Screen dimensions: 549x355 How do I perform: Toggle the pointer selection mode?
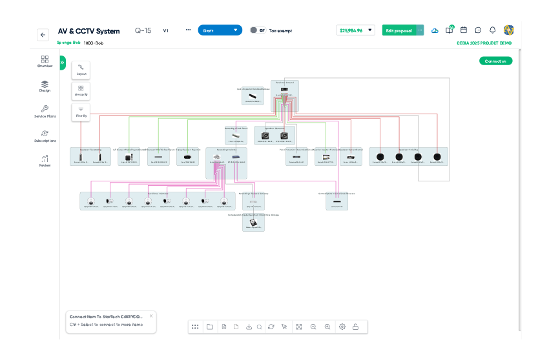[284, 327]
